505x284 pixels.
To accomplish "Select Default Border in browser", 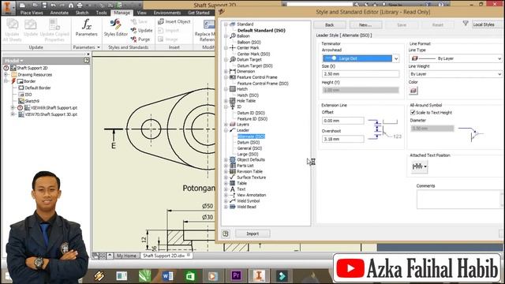I will click(37, 88).
